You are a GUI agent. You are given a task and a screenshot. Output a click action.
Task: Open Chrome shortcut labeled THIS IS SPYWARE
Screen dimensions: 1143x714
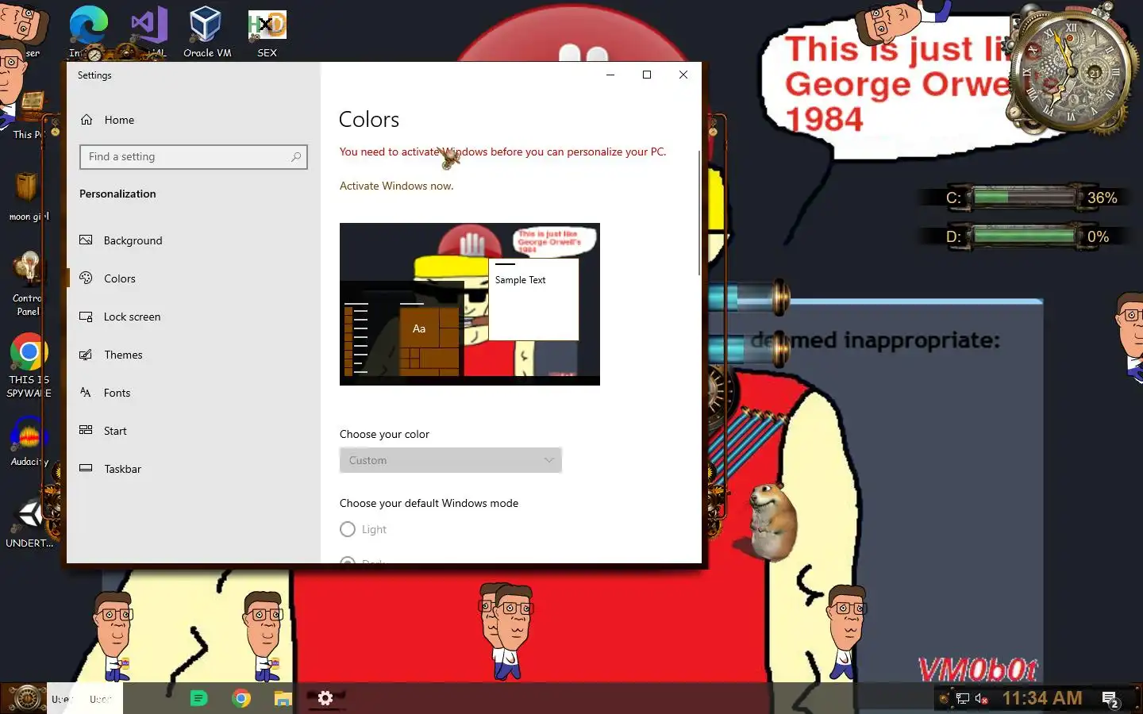coord(29,366)
